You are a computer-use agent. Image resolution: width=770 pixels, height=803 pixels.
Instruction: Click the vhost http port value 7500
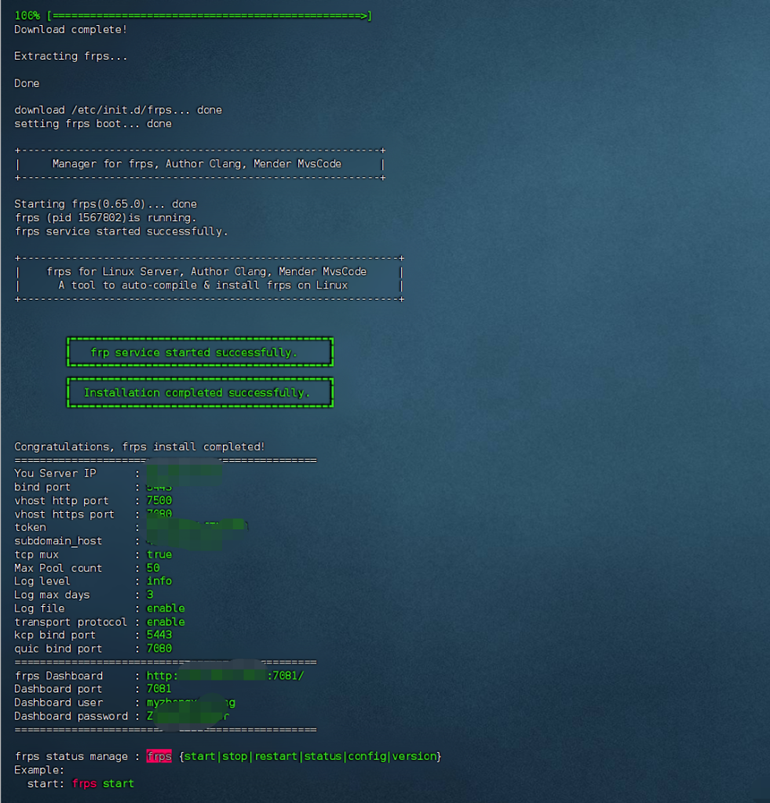coord(159,500)
